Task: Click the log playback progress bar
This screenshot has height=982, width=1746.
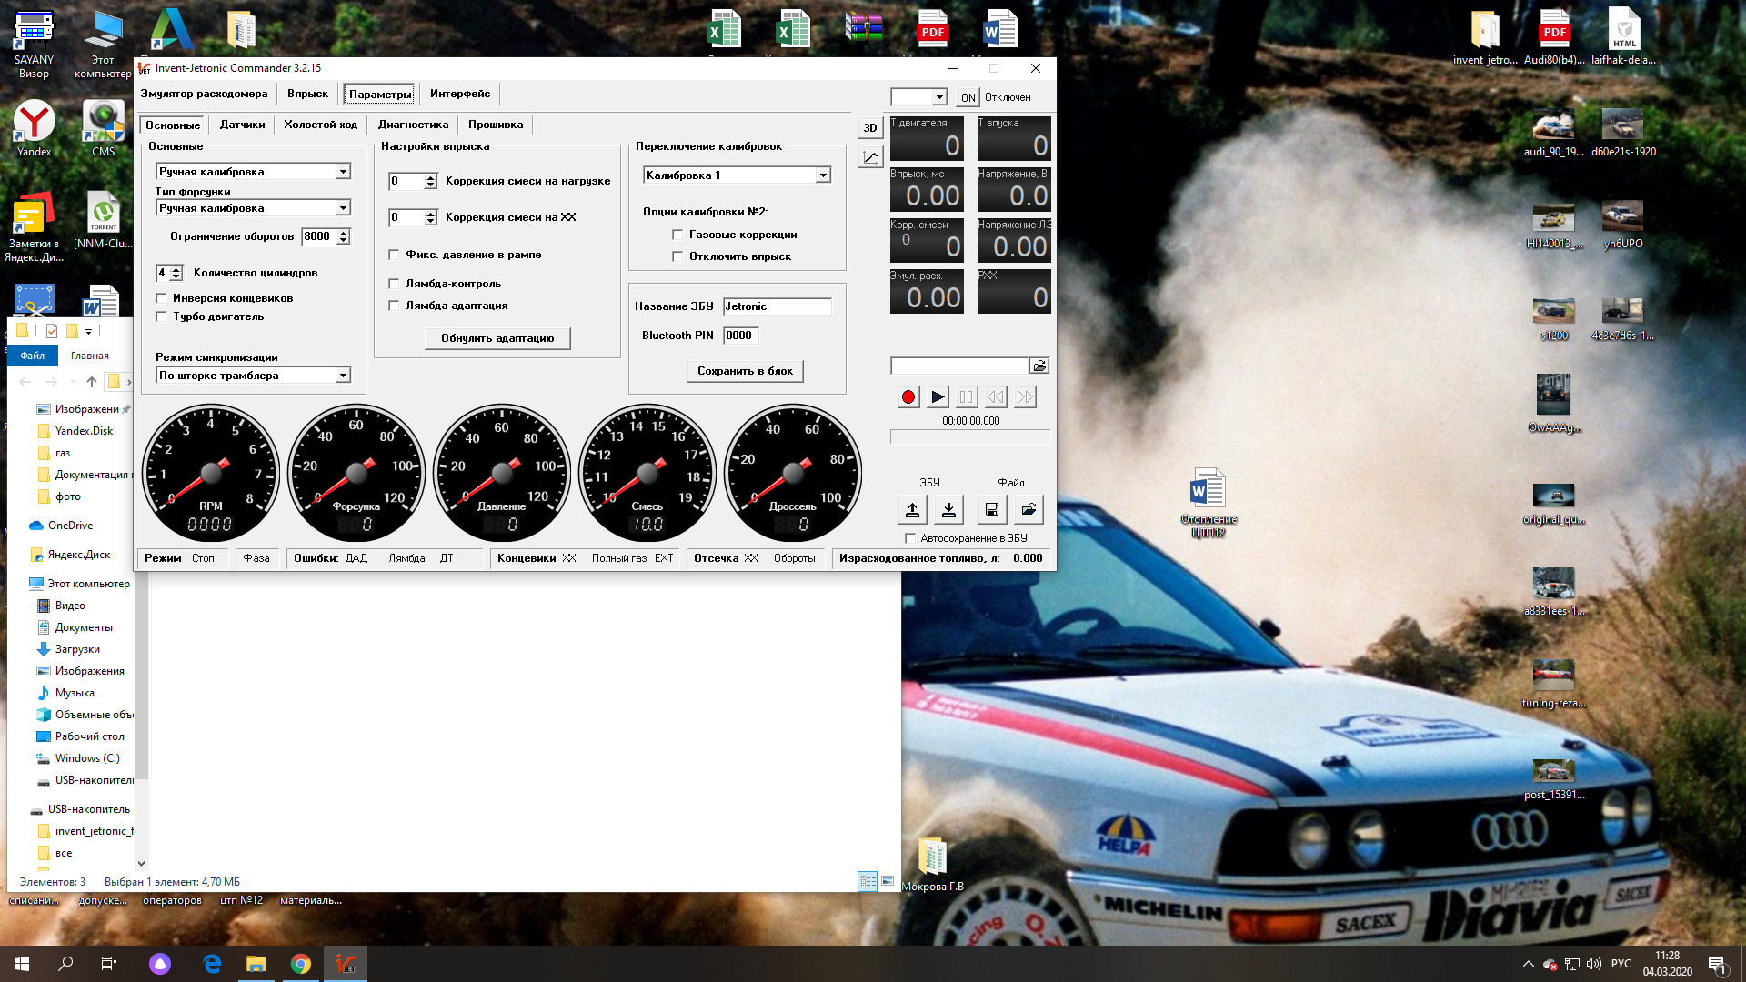Action: pos(970,437)
